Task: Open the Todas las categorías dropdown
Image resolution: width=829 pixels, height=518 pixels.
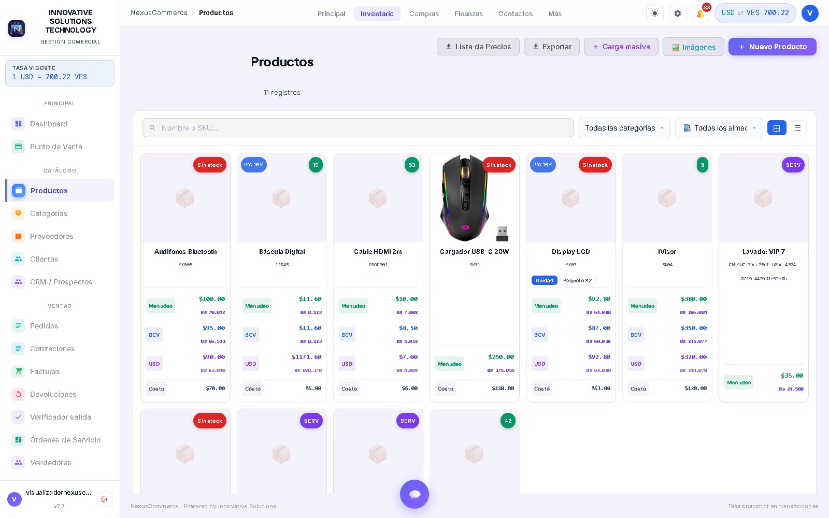Action: point(624,128)
